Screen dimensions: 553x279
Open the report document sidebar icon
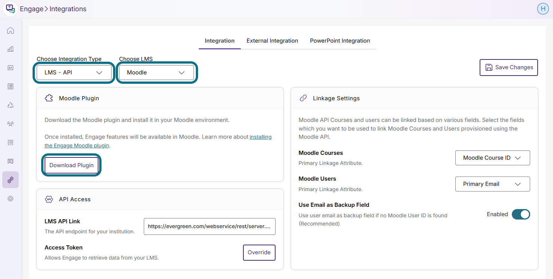coord(10,86)
